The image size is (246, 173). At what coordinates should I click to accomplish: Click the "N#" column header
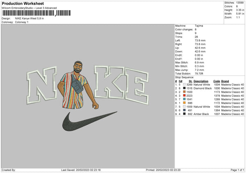[180, 81]
